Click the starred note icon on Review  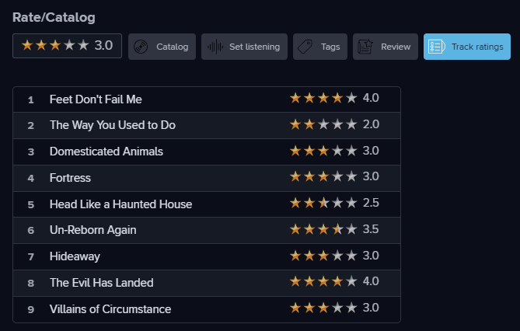tap(365, 47)
